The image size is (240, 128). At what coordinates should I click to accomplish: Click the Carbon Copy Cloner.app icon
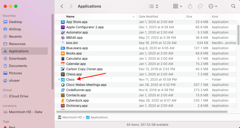tap(63, 69)
